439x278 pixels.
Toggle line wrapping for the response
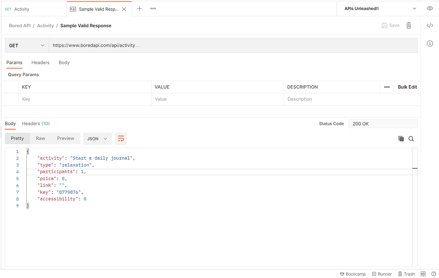pos(121,138)
